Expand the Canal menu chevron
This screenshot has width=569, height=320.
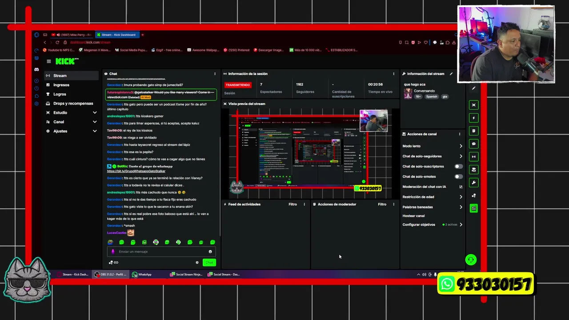point(95,122)
